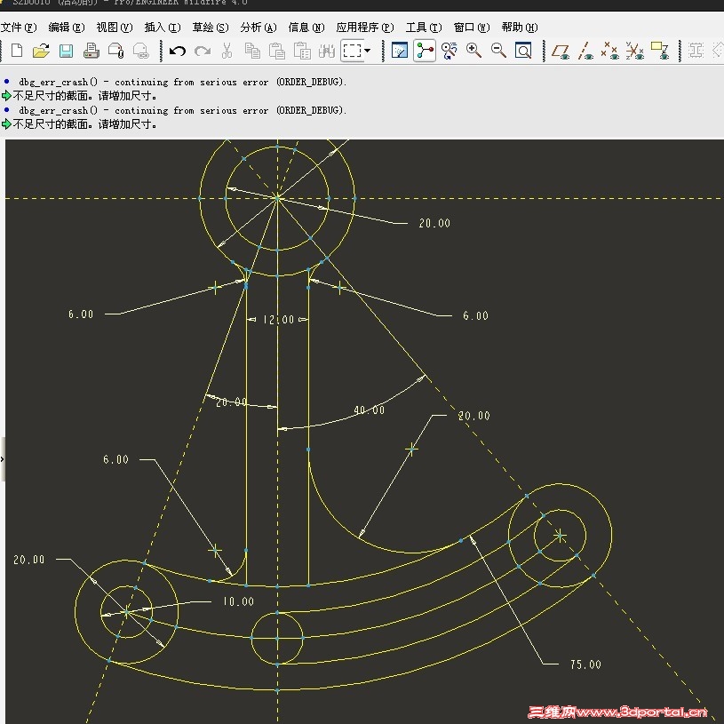Expand the selection box dropdown arrow

[x=368, y=51]
